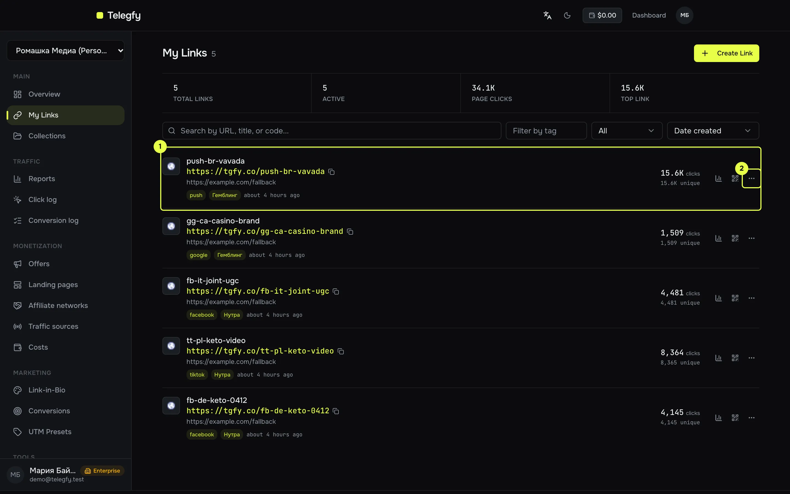The height and width of the screenshot is (494, 790).
Task: View stats chart for gg-ca-casino-brand
Action: [x=718, y=238]
